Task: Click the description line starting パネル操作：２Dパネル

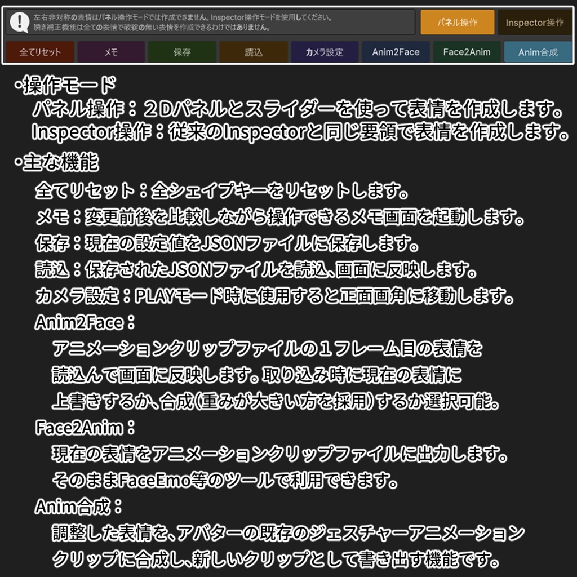Action: 298,109
